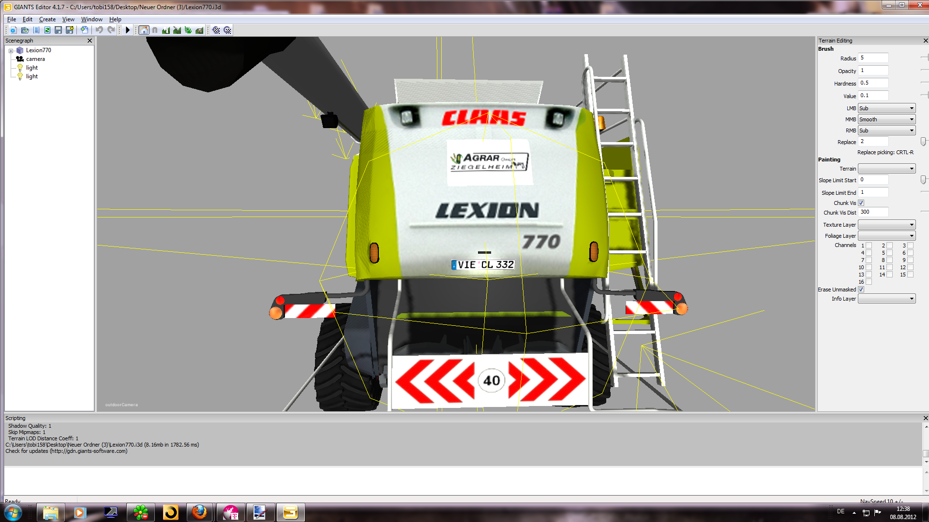Image resolution: width=929 pixels, height=522 pixels.
Task: Click the Opacity input field
Action: [873, 71]
